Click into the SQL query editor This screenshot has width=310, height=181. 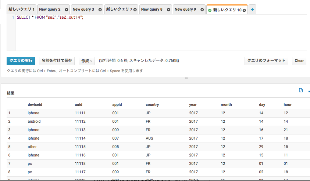[161, 33]
